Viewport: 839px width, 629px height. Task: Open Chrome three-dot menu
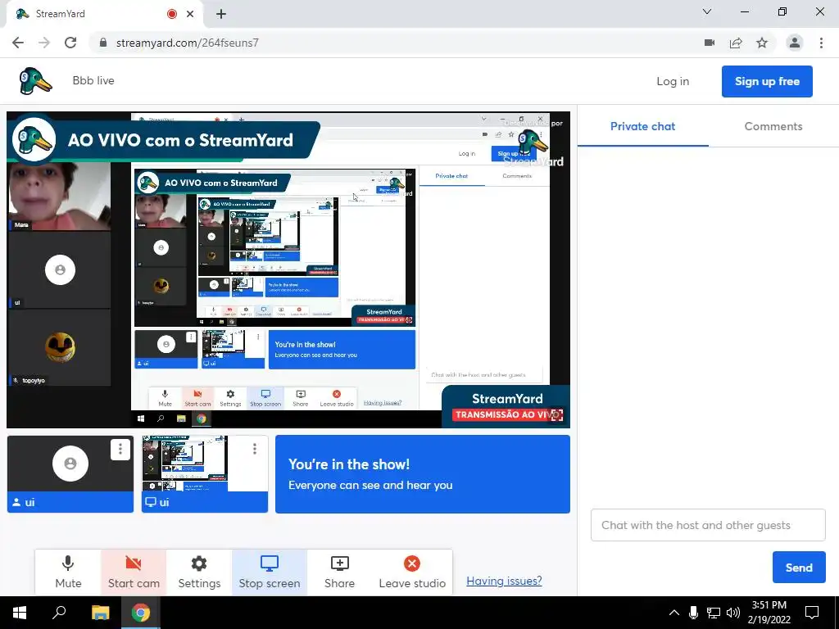coord(821,43)
